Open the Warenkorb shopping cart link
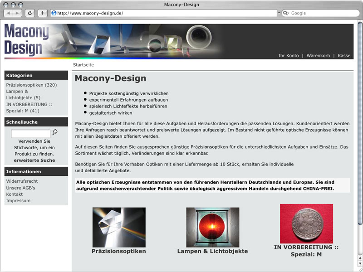Image resolution: width=363 pixels, height=272 pixels. click(x=318, y=56)
